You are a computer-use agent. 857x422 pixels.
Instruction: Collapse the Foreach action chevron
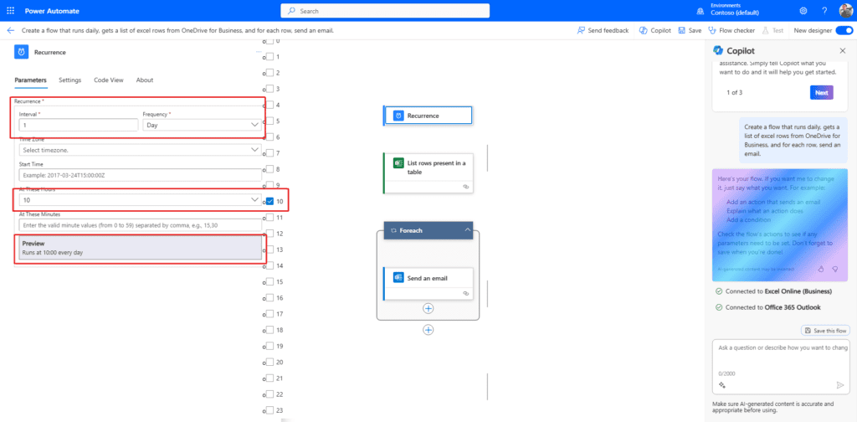click(x=467, y=229)
